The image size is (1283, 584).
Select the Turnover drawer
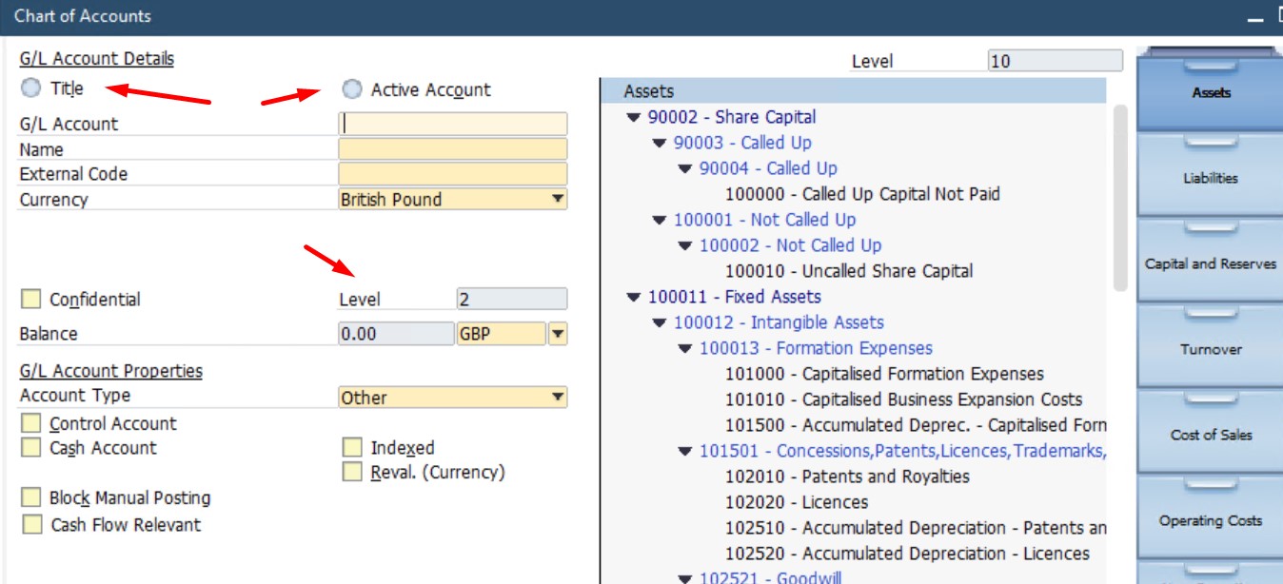(1211, 349)
